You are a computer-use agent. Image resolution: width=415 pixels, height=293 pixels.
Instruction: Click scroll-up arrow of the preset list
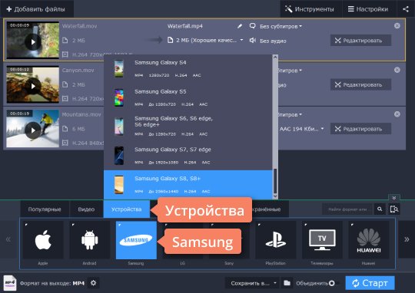coord(275,57)
